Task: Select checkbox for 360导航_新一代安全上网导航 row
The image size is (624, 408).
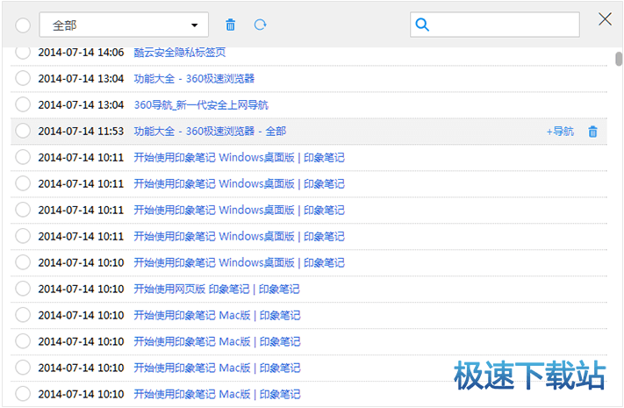Action: [23, 104]
